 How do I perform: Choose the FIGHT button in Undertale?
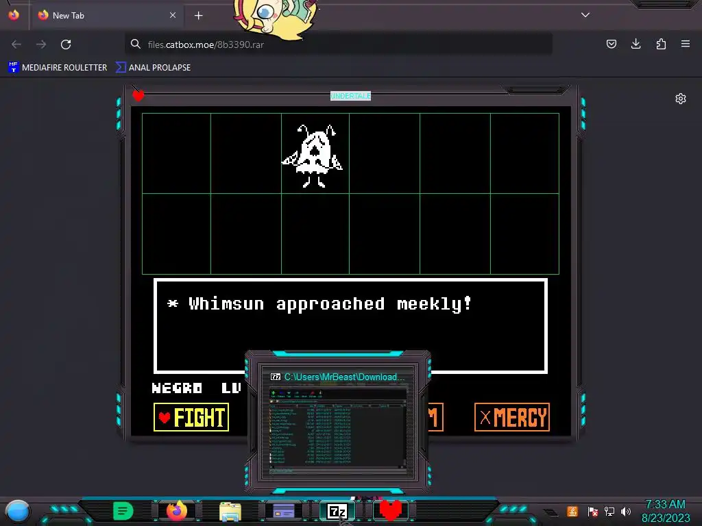pos(191,417)
